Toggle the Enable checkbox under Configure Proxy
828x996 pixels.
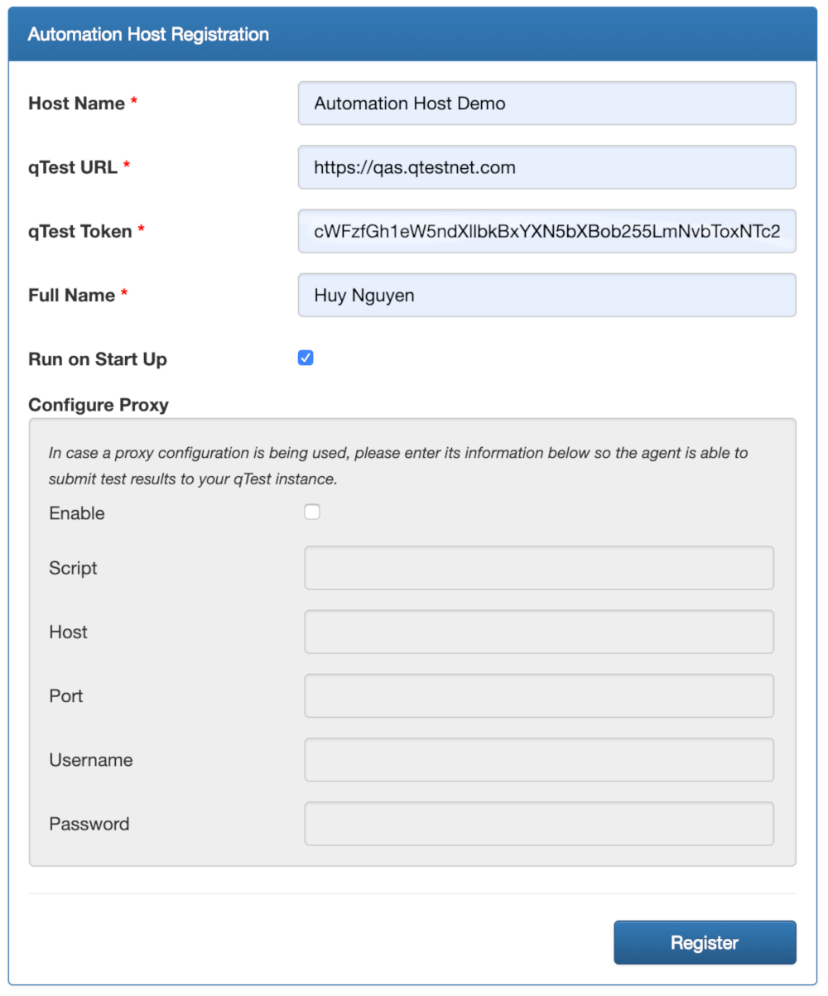311,512
